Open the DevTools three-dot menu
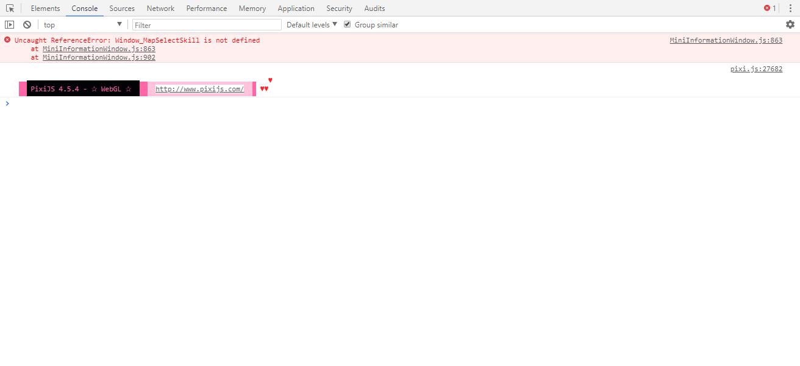800x366 pixels. [x=790, y=9]
